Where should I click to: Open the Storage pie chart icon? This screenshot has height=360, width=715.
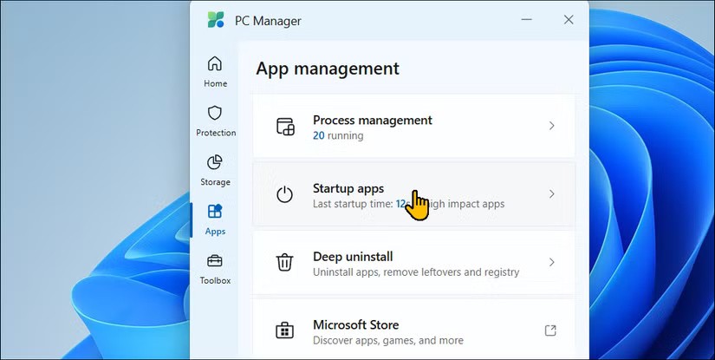(215, 162)
